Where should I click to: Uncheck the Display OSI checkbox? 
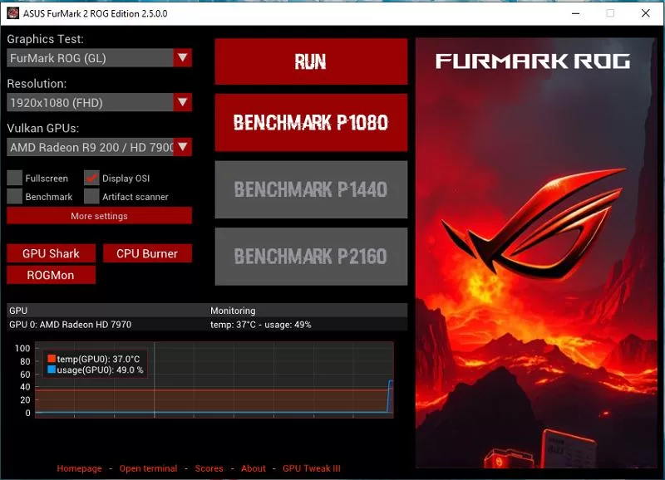(91, 178)
